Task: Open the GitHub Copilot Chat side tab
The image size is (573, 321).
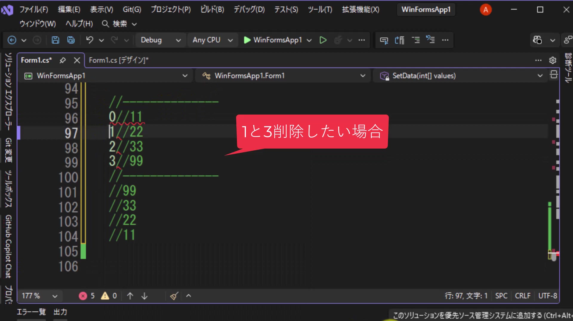Action: click(8, 246)
